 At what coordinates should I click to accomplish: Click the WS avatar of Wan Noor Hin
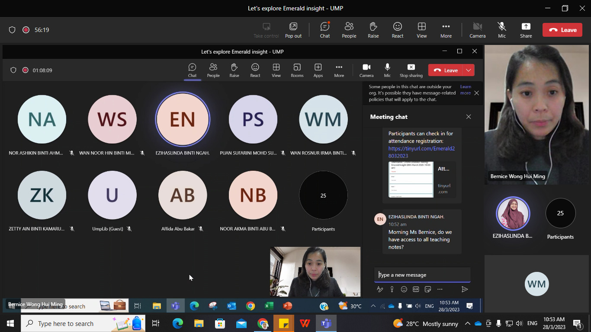pos(112,119)
